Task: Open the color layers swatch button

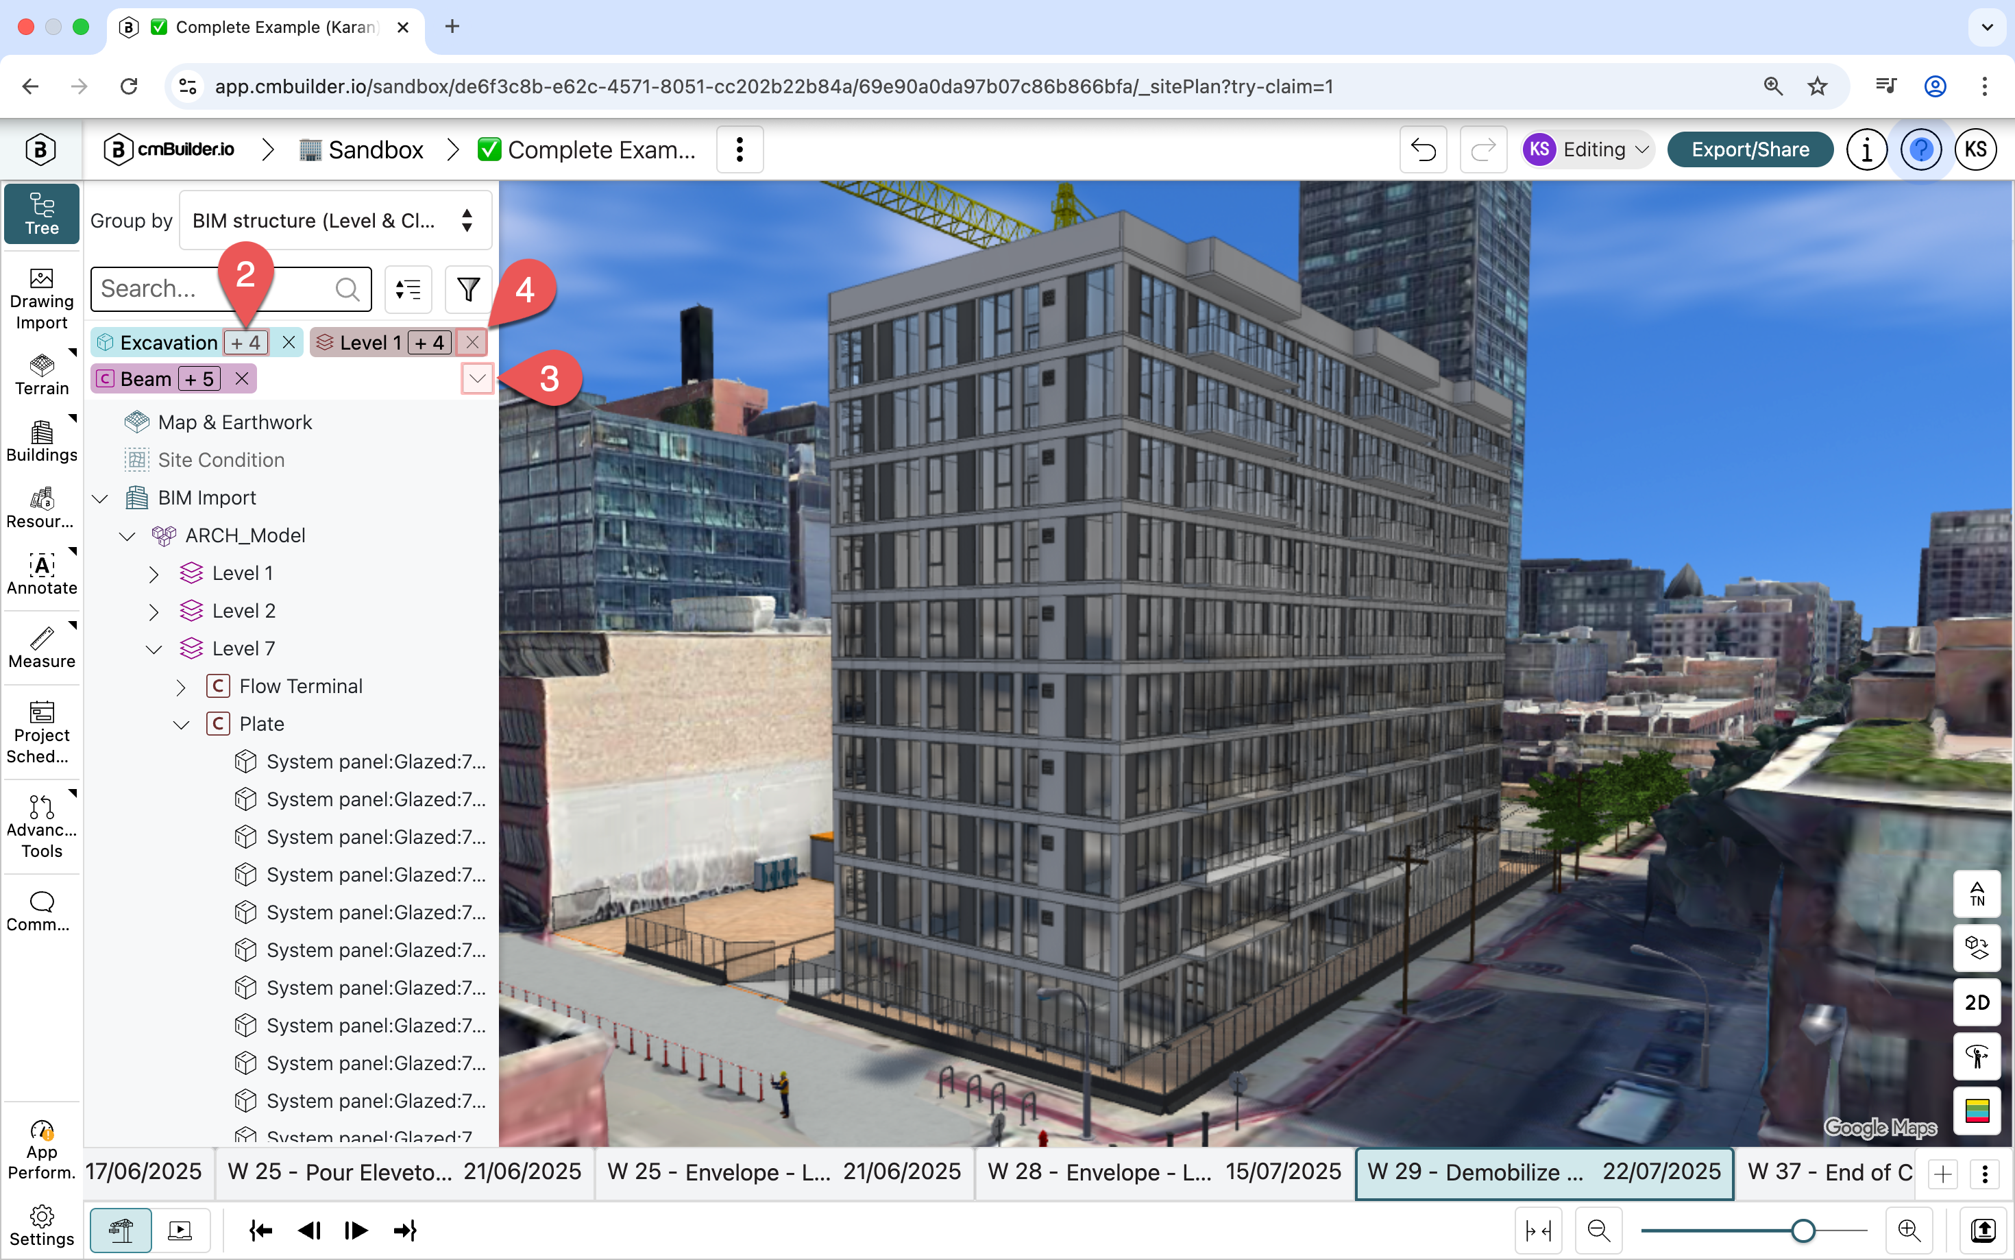Action: [1977, 1111]
